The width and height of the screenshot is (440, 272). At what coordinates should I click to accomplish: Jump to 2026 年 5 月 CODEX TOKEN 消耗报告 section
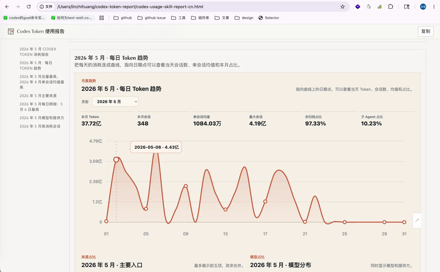tap(38, 52)
